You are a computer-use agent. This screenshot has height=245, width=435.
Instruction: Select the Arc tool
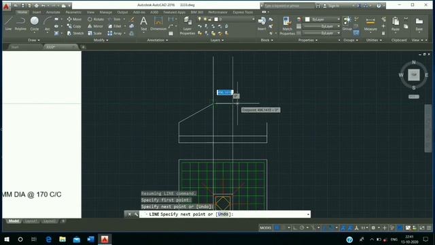click(x=48, y=23)
